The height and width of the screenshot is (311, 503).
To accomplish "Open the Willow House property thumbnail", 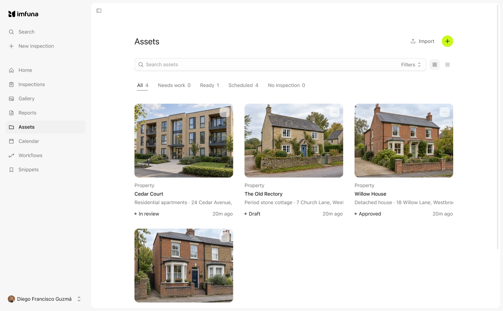I will point(404,141).
